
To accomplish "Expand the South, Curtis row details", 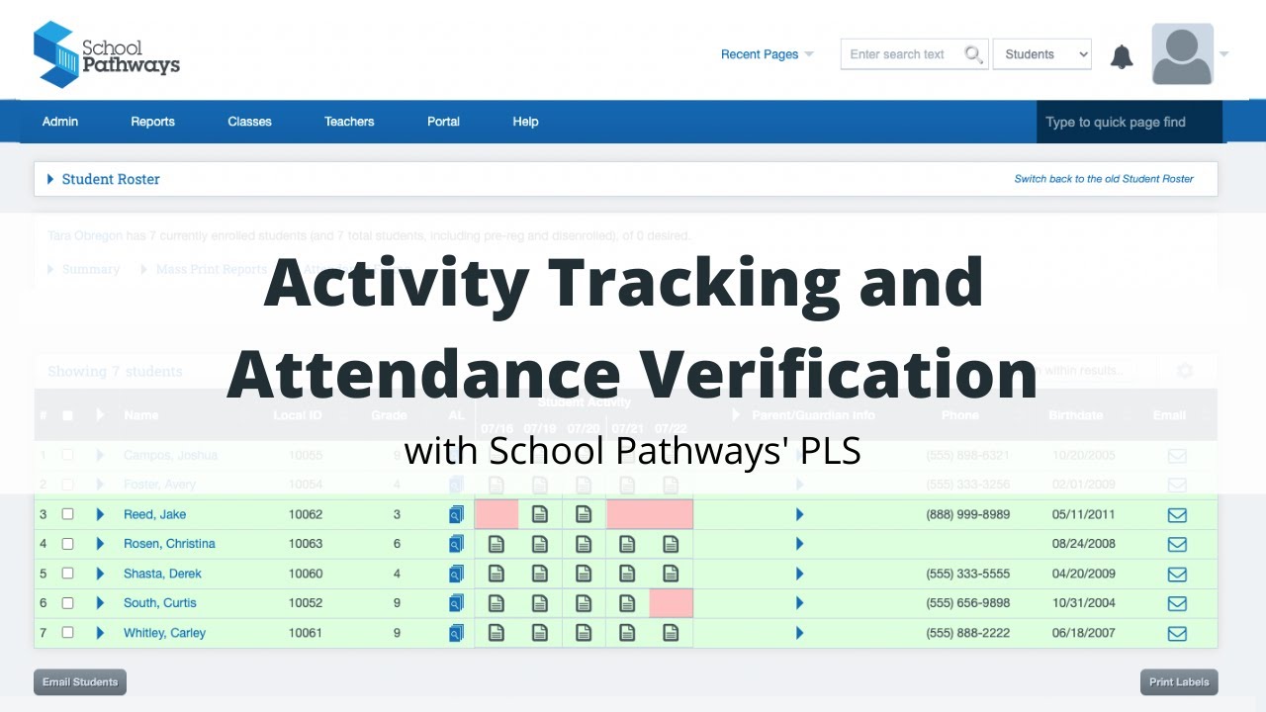I will (100, 603).
